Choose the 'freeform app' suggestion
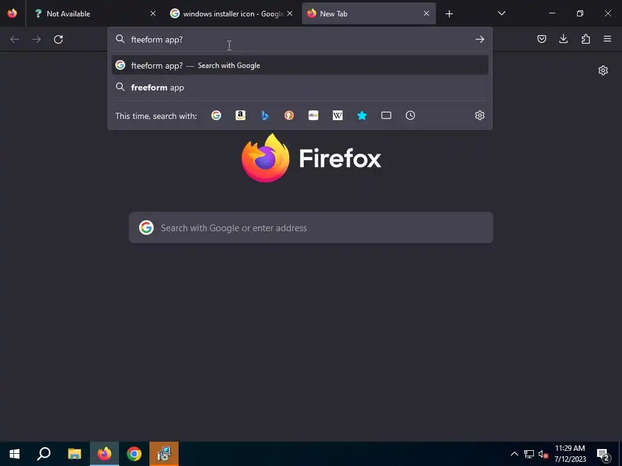Viewport: 622px width, 466px height. 300,87
